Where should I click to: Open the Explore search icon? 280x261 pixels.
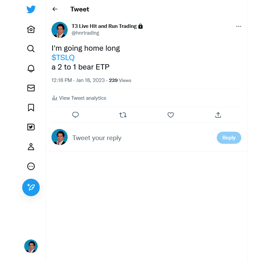(31, 49)
